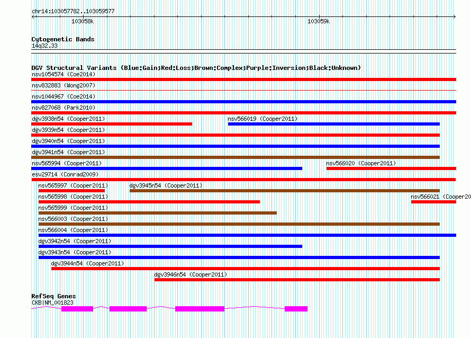Click the short red bar under nsv565997
Viewport: 471px width, 338px height.
(71, 191)
